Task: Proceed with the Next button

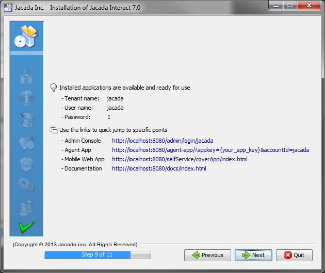Action: (253, 255)
